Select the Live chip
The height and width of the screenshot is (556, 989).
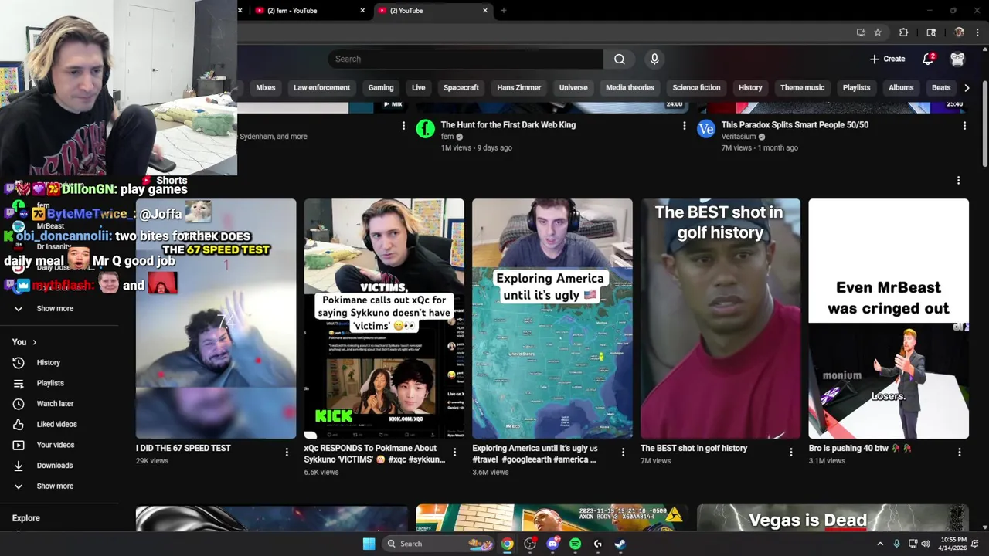418,87
